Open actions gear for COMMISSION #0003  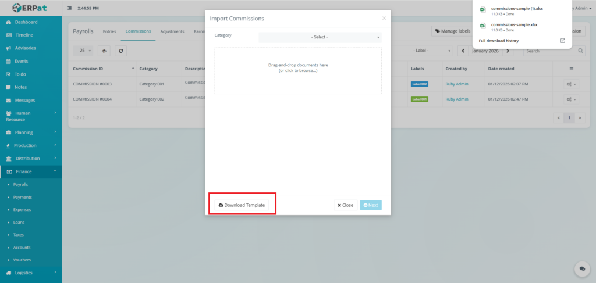pos(572,84)
